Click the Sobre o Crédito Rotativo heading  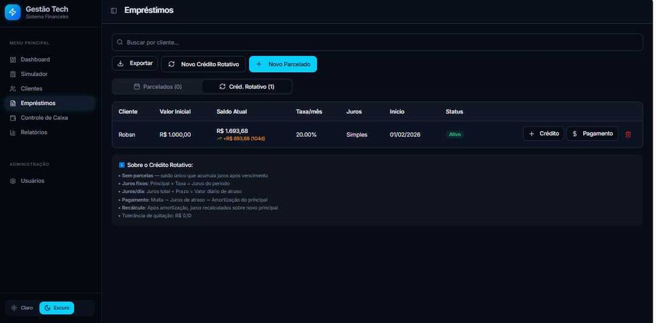click(160, 165)
